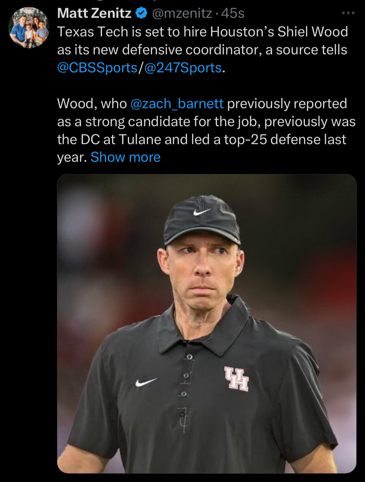Open the @247Sports mention
The width and height of the screenshot is (365, 482).
[183, 68]
